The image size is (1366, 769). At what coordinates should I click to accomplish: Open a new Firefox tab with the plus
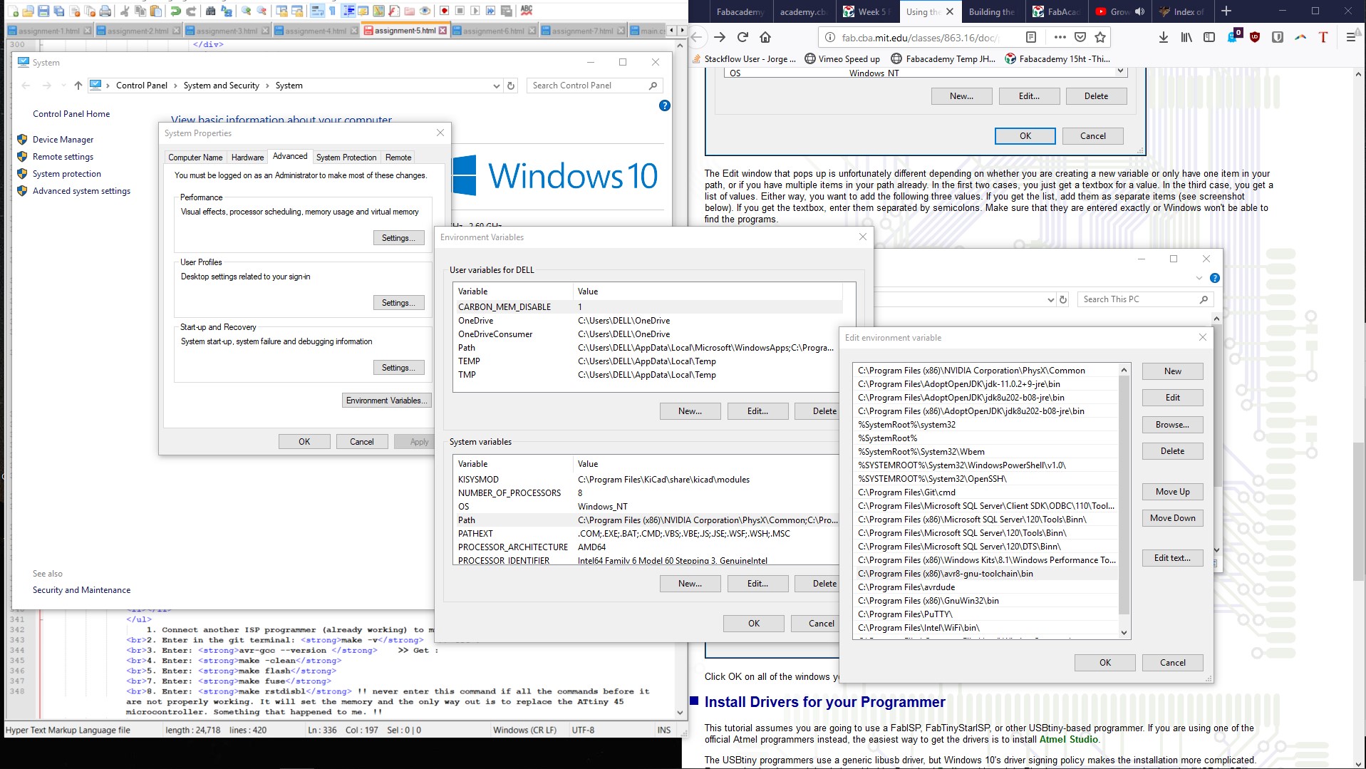(x=1226, y=11)
